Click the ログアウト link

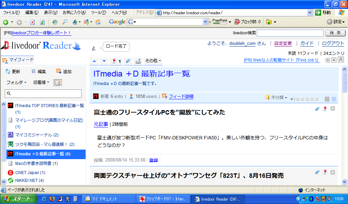[x=333, y=43]
